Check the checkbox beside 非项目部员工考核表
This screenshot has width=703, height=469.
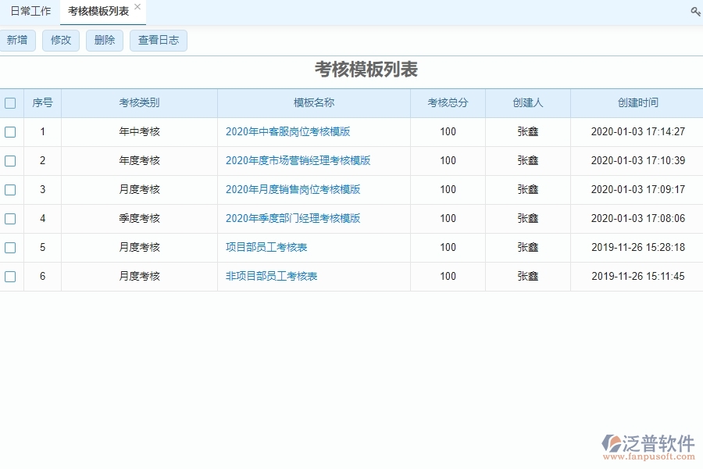[11, 276]
